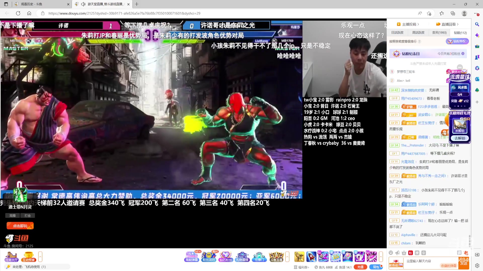Image resolution: width=483 pixels, height=271 pixels.
Task: Open Edge sidebar Copilot sparkle icon
Action: tap(477, 35)
